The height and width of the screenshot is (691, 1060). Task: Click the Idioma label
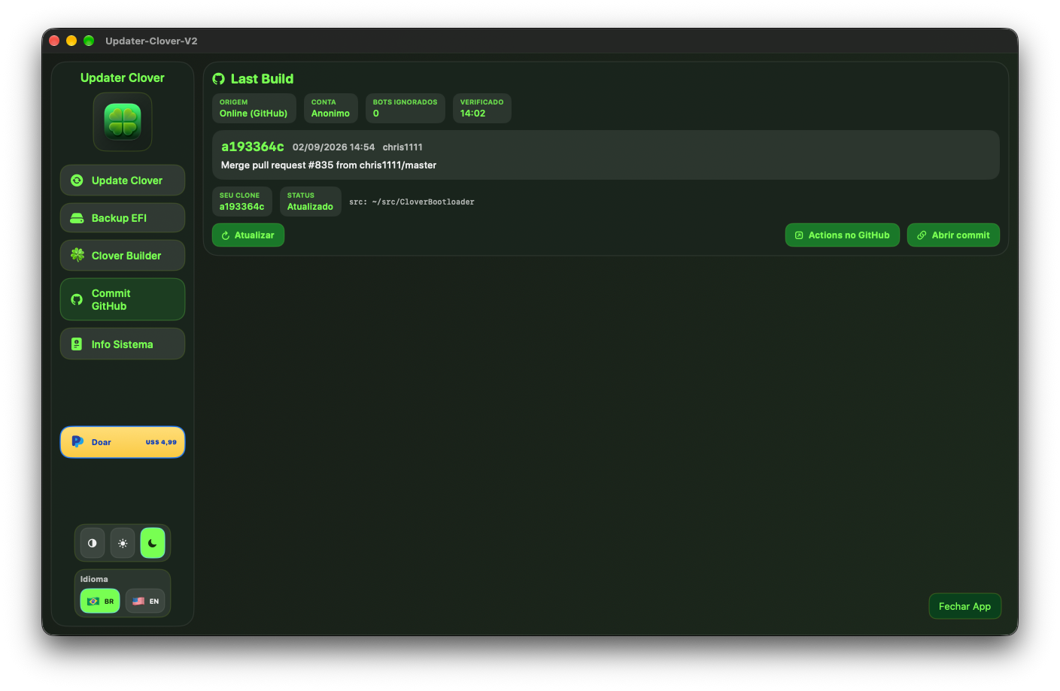tap(94, 579)
